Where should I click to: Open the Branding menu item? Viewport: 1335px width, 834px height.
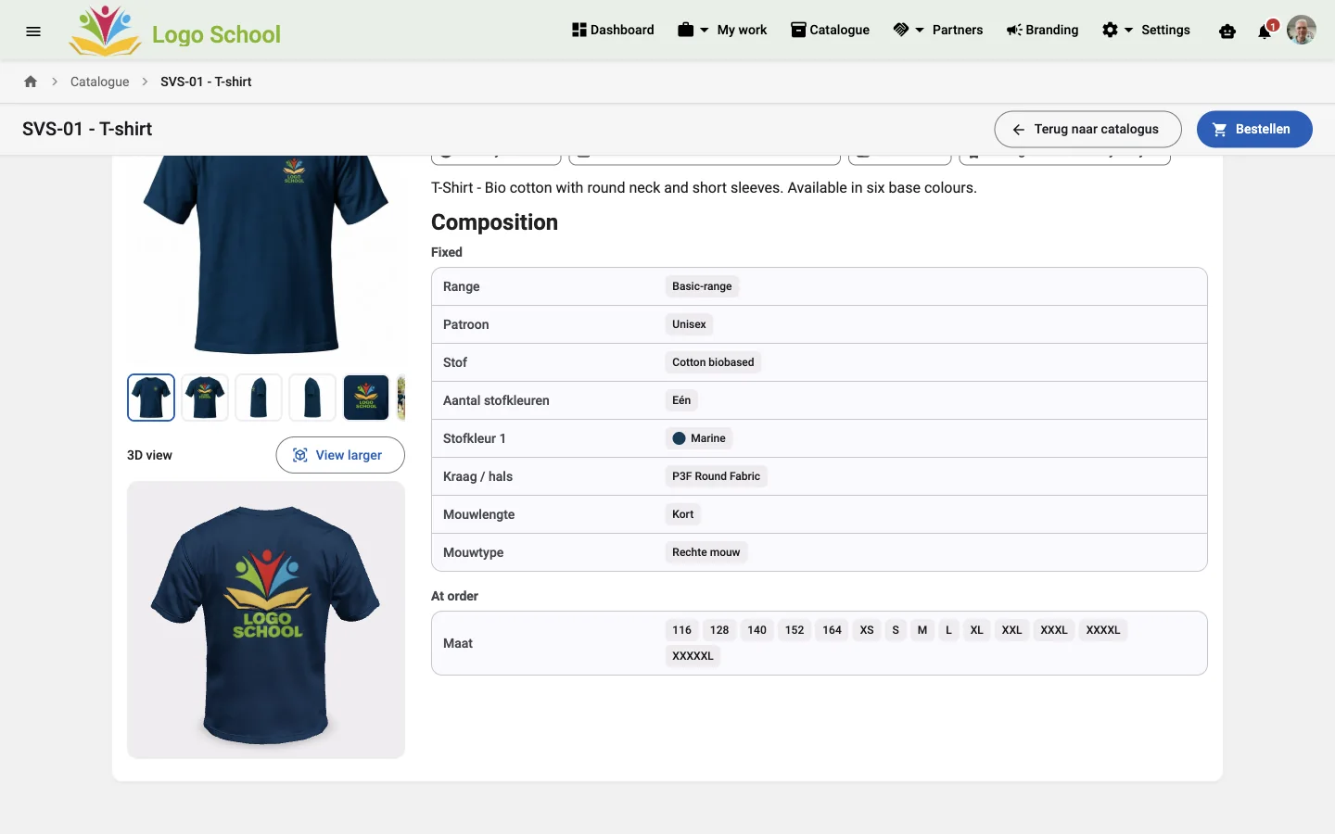[x=1042, y=30]
